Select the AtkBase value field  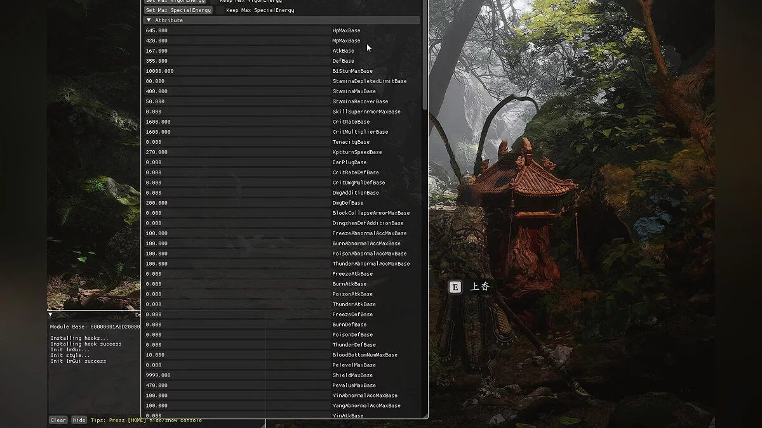[236, 51]
